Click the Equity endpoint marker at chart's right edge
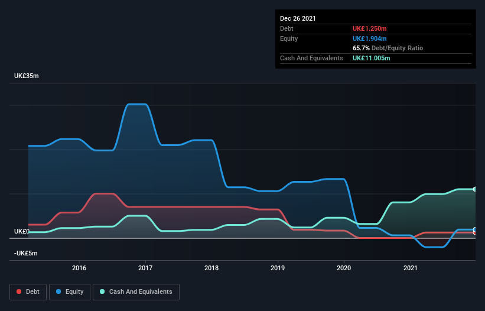Screen dimensions: 485x311 475,229
